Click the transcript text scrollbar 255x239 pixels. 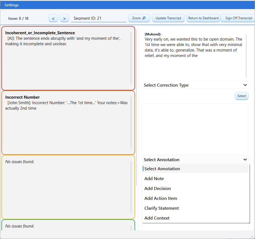(246, 56)
